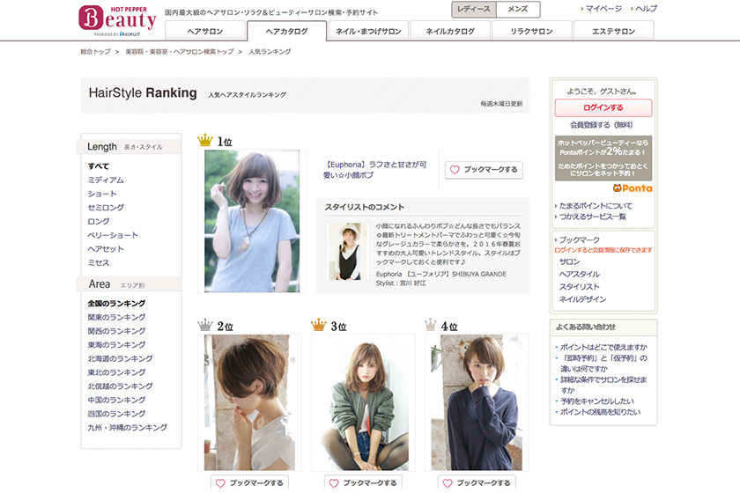Open FAQ 予約をキャンセルしたい

coord(597,401)
